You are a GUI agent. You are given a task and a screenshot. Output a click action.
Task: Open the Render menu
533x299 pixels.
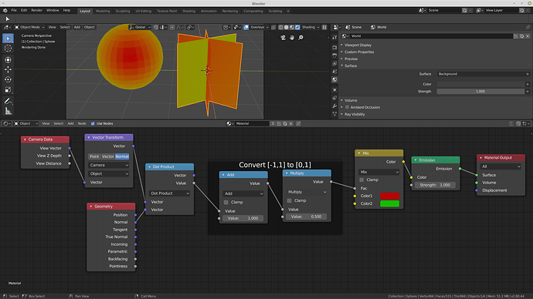[x=37, y=11]
